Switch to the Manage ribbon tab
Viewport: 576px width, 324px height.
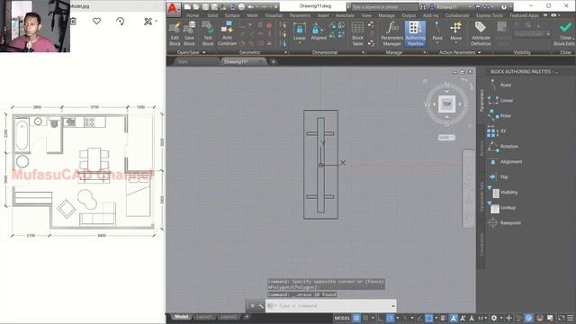click(x=386, y=15)
